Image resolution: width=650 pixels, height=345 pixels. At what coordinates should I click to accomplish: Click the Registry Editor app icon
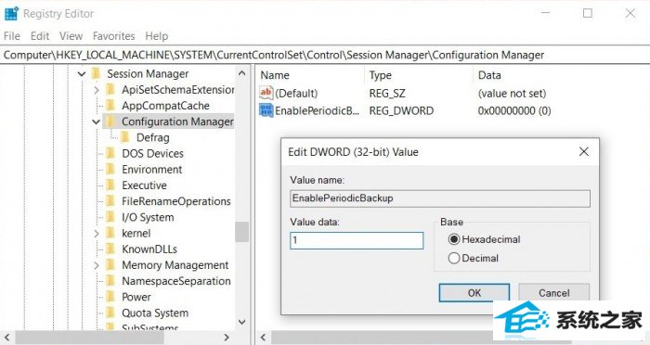coord(11,13)
